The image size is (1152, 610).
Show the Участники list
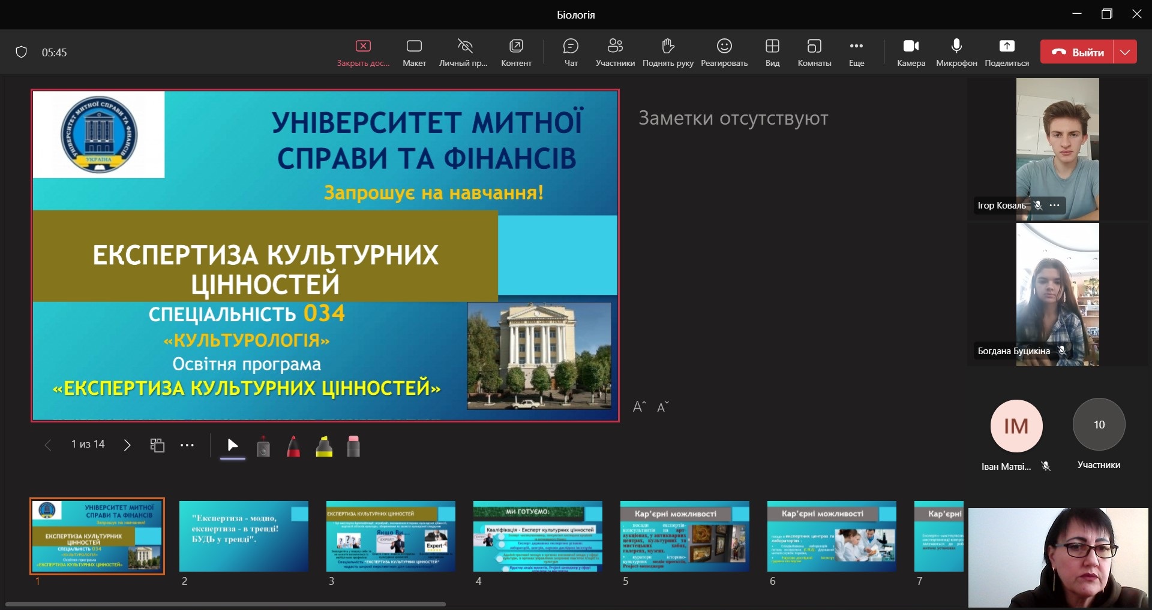pos(615,53)
